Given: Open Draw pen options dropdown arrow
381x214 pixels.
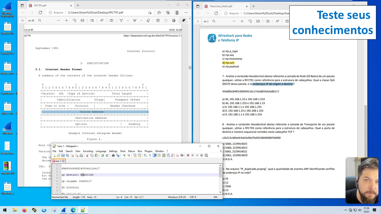Looking at the screenshot, I should (128, 21).
